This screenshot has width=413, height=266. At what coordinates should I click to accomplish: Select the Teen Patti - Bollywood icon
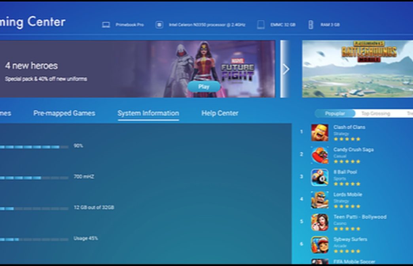[x=319, y=223]
